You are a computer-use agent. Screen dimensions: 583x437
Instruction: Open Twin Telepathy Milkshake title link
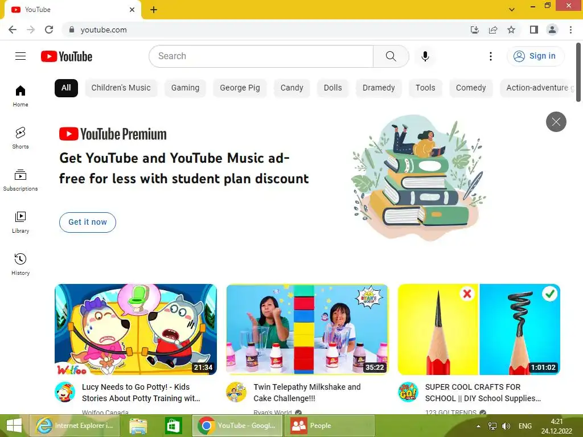(307, 393)
